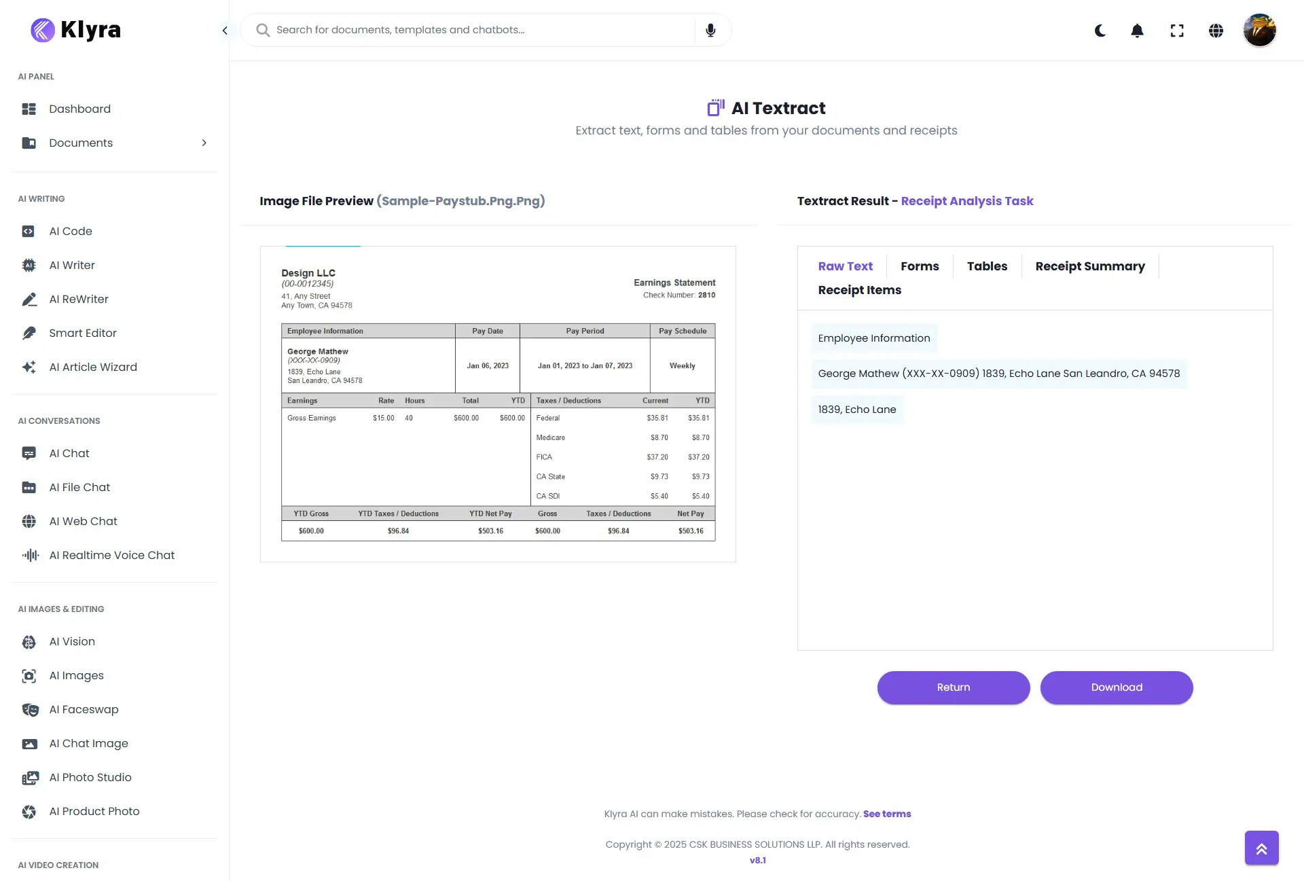Collapse the left sidebar
The height and width of the screenshot is (881, 1304).
click(x=225, y=31)
